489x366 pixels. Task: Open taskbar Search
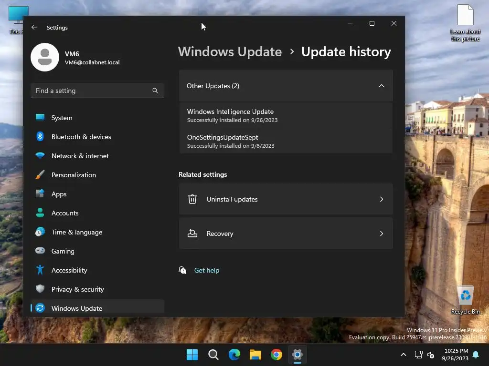point(213,355)
